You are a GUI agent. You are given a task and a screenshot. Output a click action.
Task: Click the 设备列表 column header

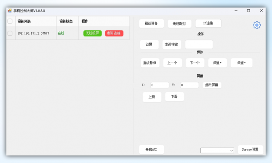pos(24,21)
